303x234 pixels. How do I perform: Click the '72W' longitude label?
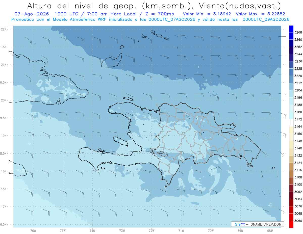coord(151,230)
